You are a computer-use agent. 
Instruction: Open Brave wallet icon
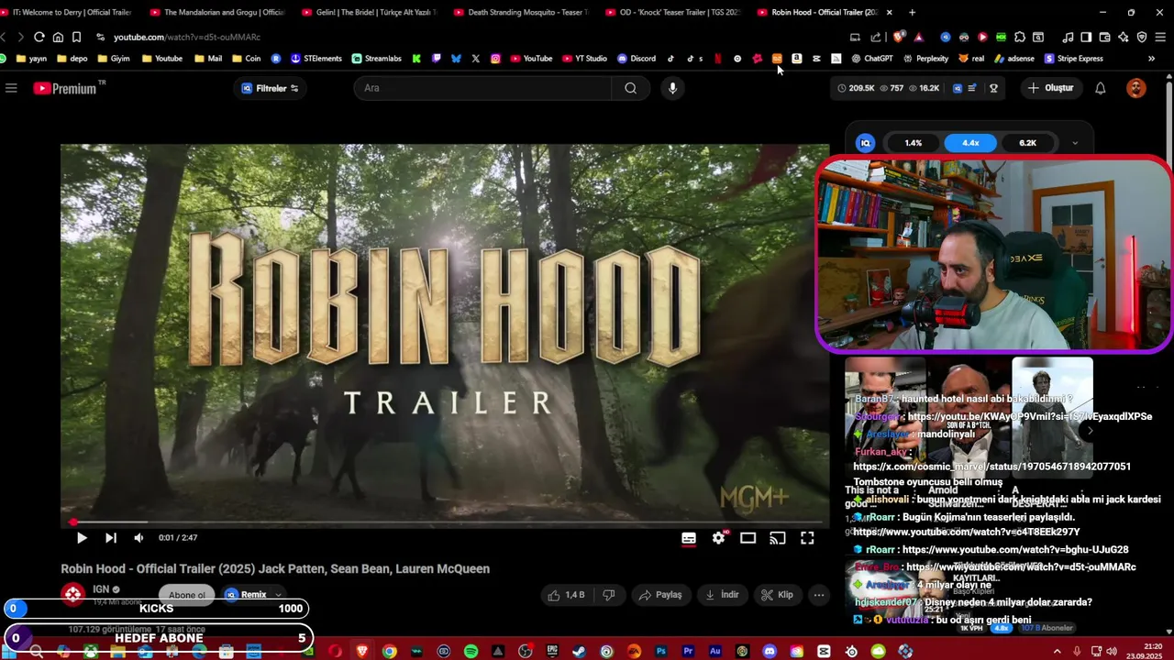[x=1104, y=37]
